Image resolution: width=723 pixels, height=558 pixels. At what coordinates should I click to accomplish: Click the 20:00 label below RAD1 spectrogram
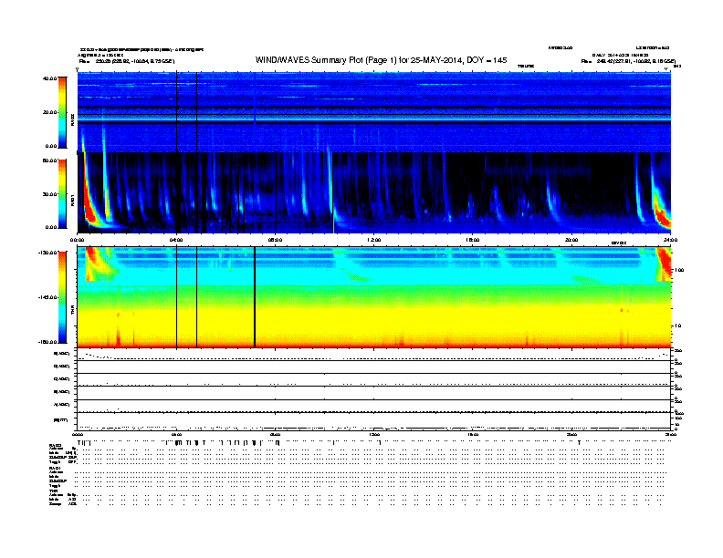coord(571,240)
